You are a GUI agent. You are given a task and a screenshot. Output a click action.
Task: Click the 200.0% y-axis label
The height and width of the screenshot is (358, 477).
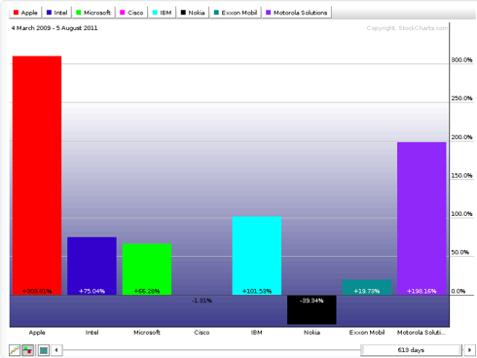coord(461,137)
